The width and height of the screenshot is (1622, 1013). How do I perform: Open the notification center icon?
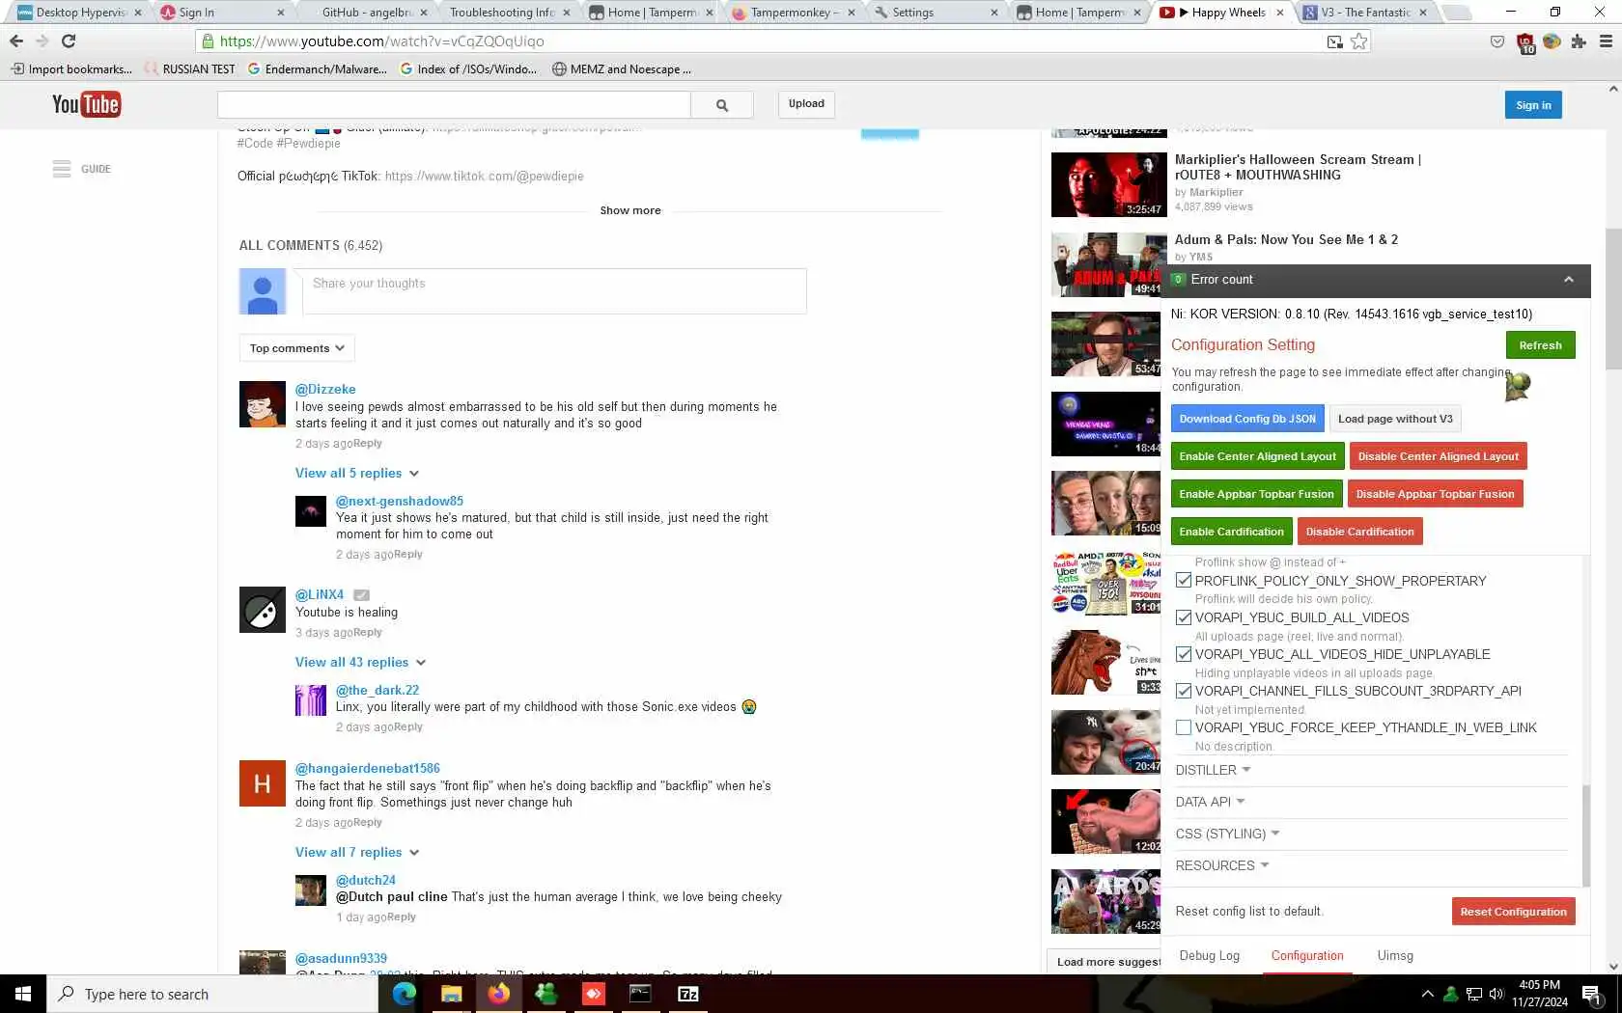[x=1592, y=994]
